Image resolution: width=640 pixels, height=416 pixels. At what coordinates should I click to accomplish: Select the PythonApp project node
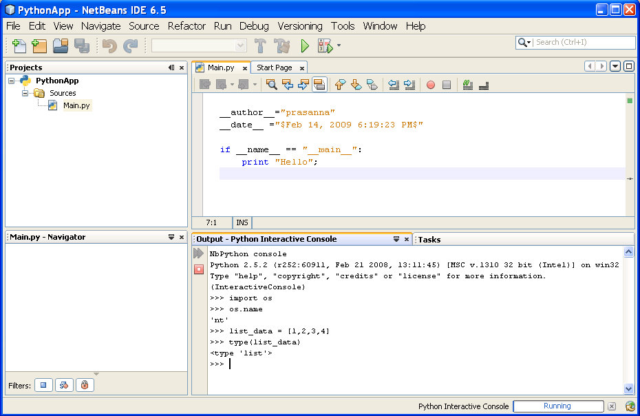point(57,81)
